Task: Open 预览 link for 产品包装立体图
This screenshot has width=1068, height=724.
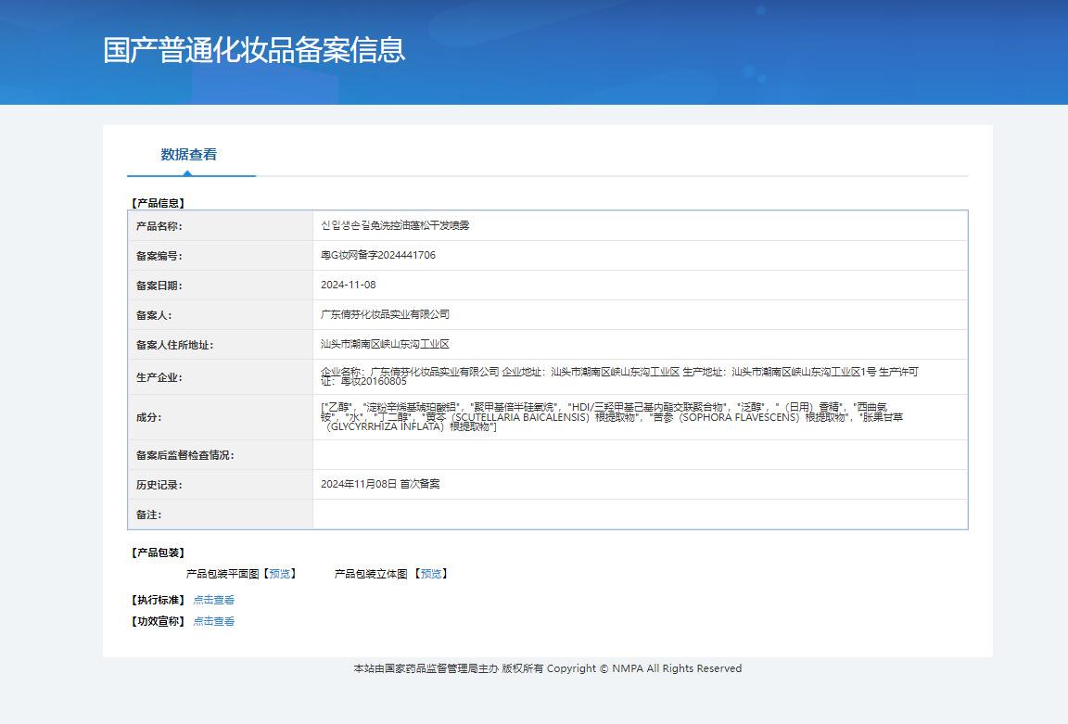Action: [430, 574]
